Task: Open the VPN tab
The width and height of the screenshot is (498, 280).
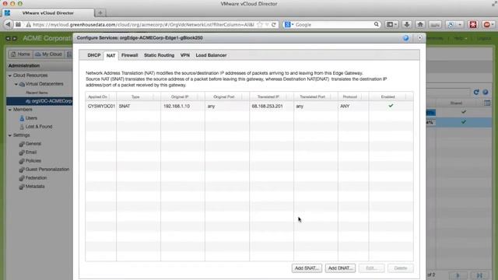Action: [185, 55]
